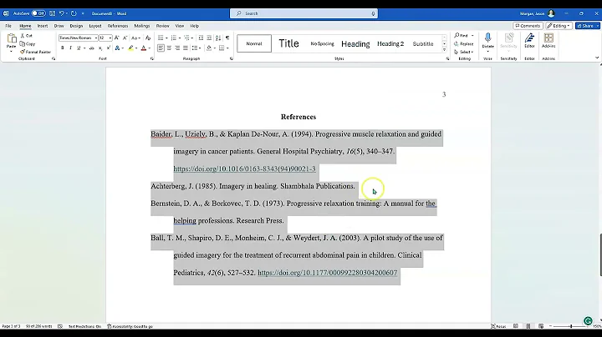This screenshot has height=337, width=602.
Task: Open the font size dropdown
Action: pos(110,38)
